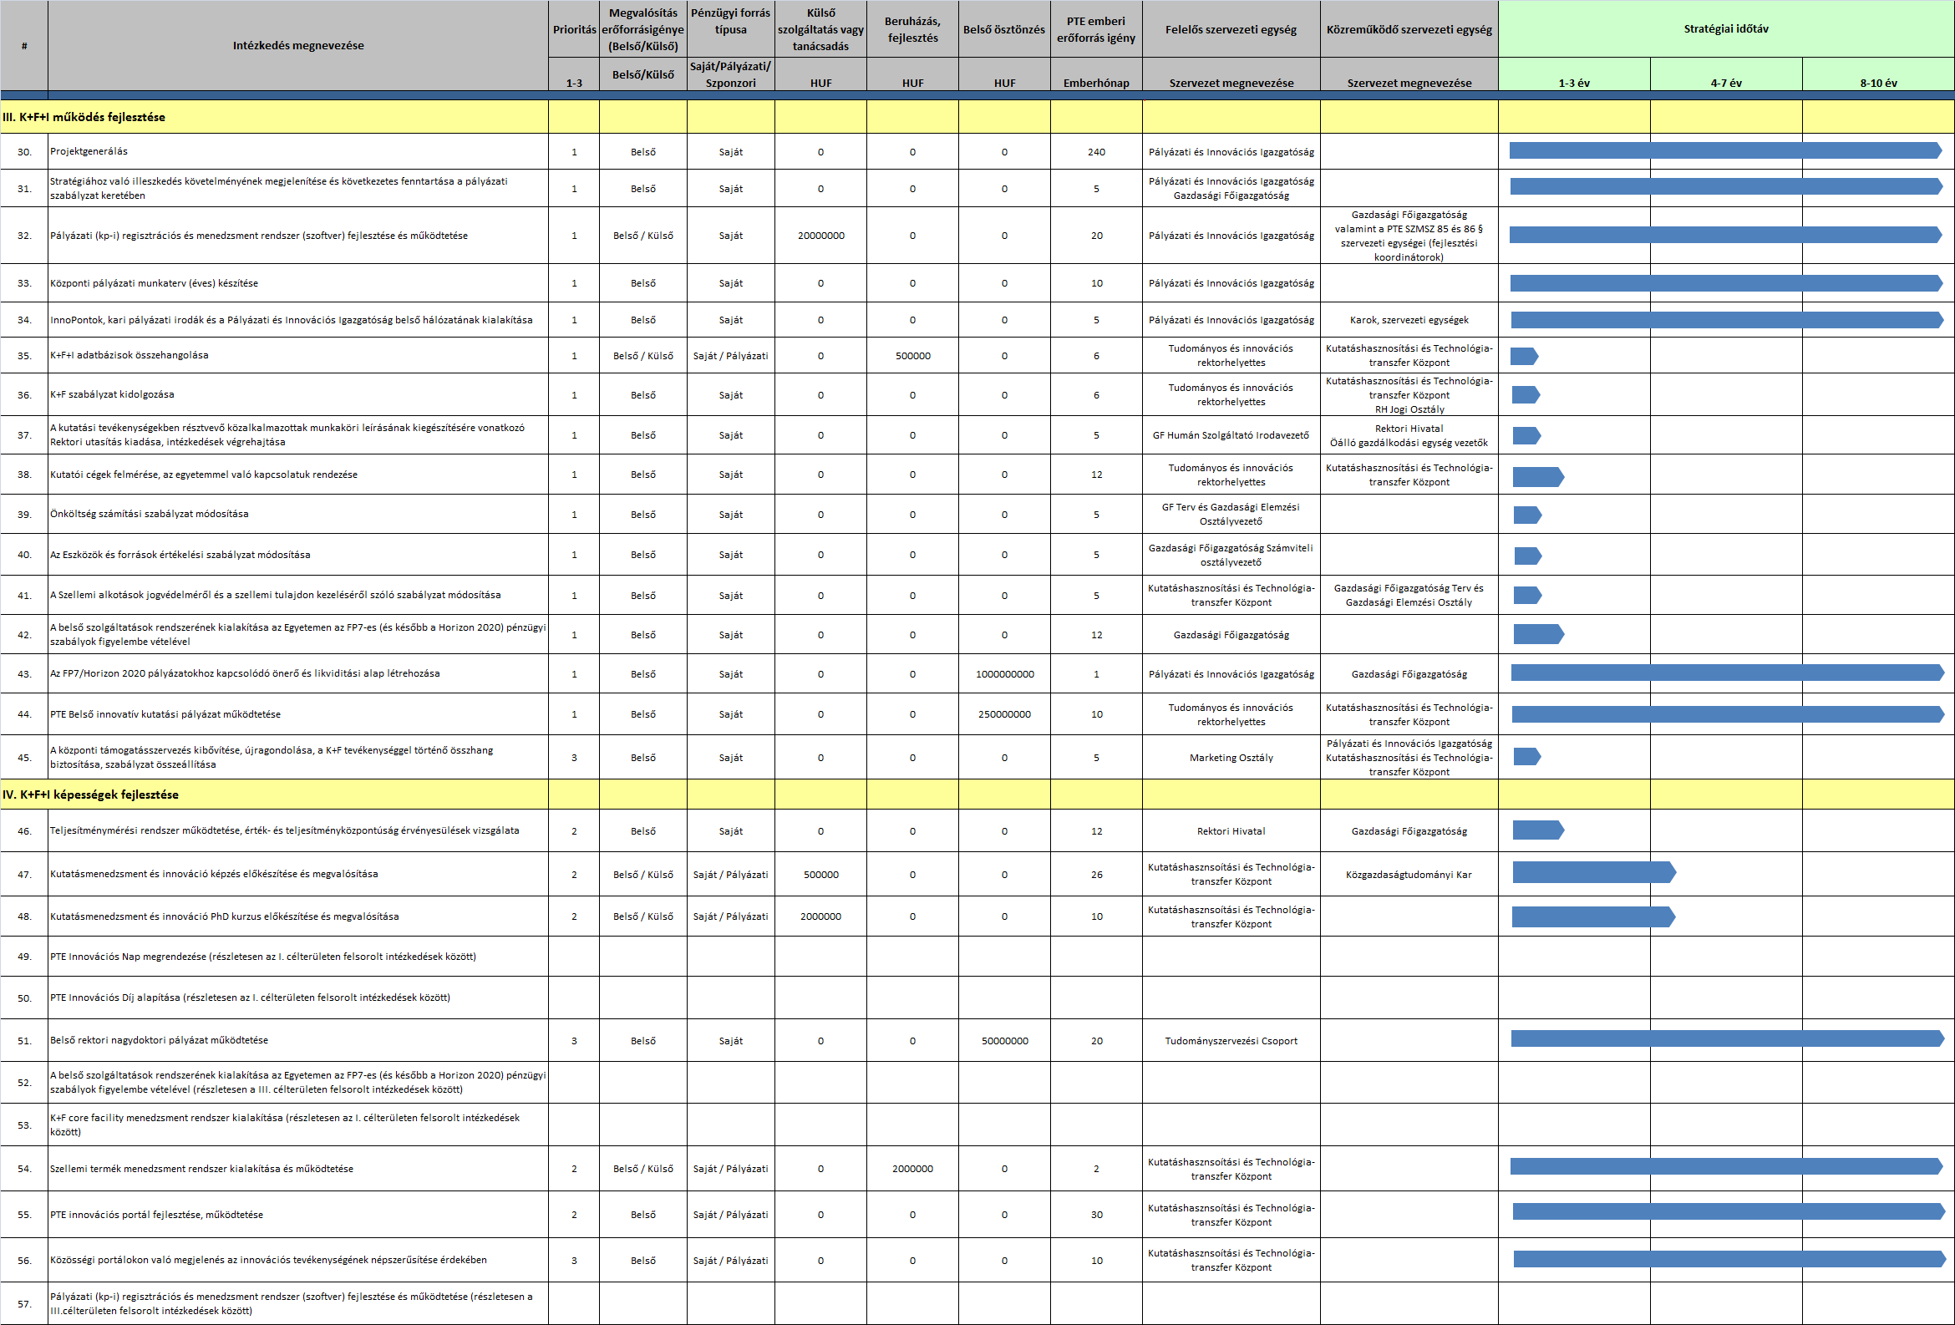The height and width of the screenshot is (1325, 1955).
Task: Select 'Karok, szervezeti egységek' cell in row 34
Action: pos(1409,320)
